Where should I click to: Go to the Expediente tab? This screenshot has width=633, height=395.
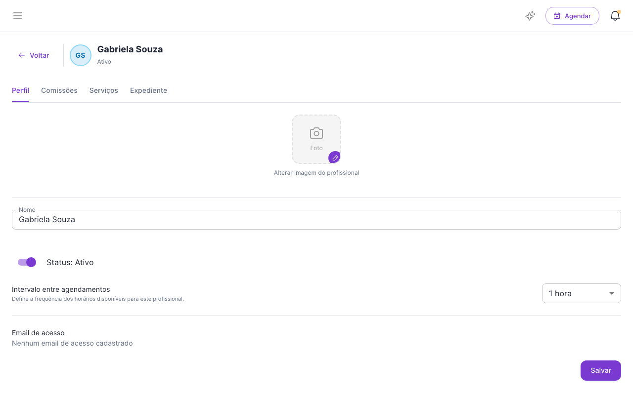coord(148,91)
